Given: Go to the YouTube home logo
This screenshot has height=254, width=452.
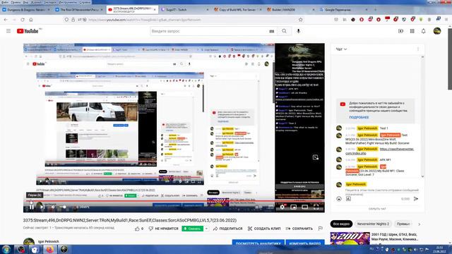Looking at the screenshot, I should click(x=28, y=31).
